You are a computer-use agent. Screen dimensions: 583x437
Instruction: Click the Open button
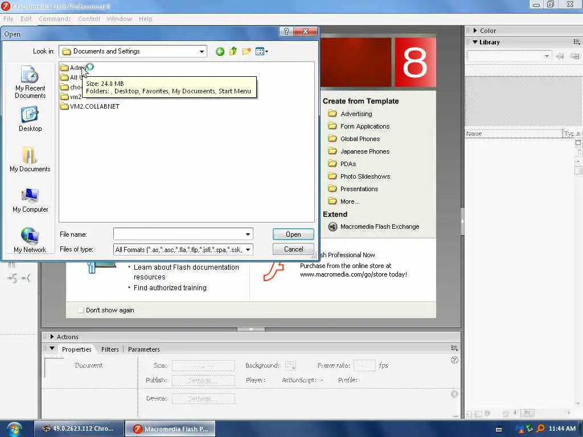point(293,234)
